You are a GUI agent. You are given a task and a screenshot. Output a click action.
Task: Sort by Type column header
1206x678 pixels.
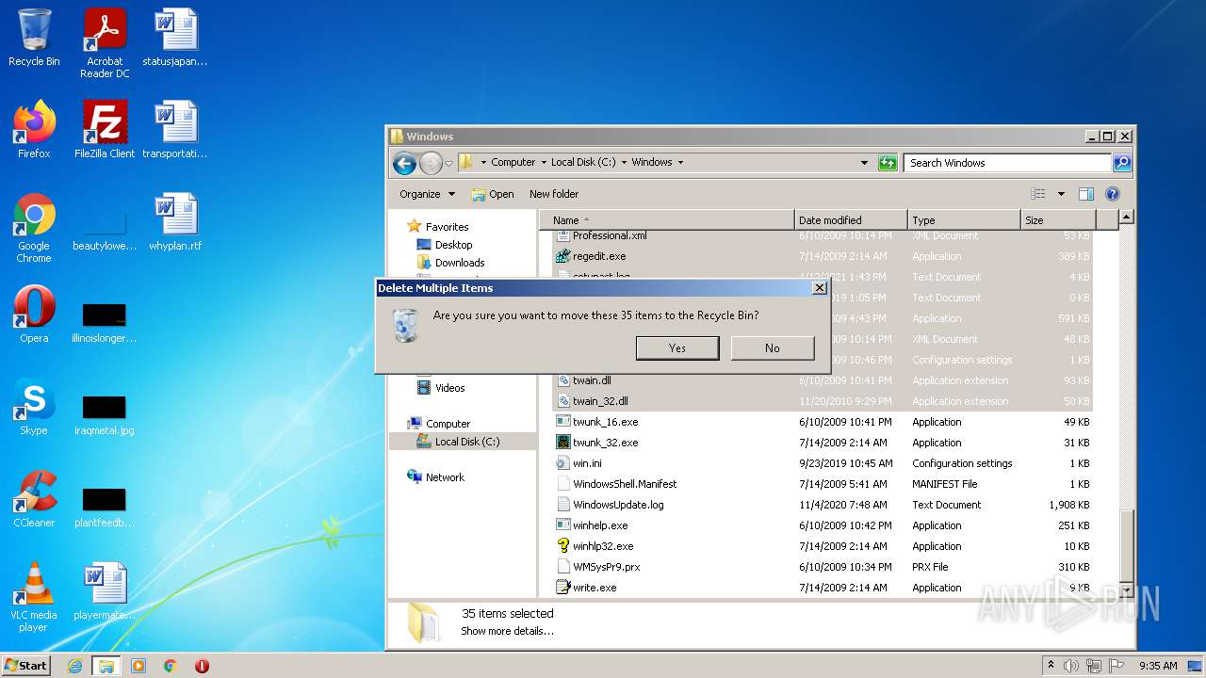point(964,220)
